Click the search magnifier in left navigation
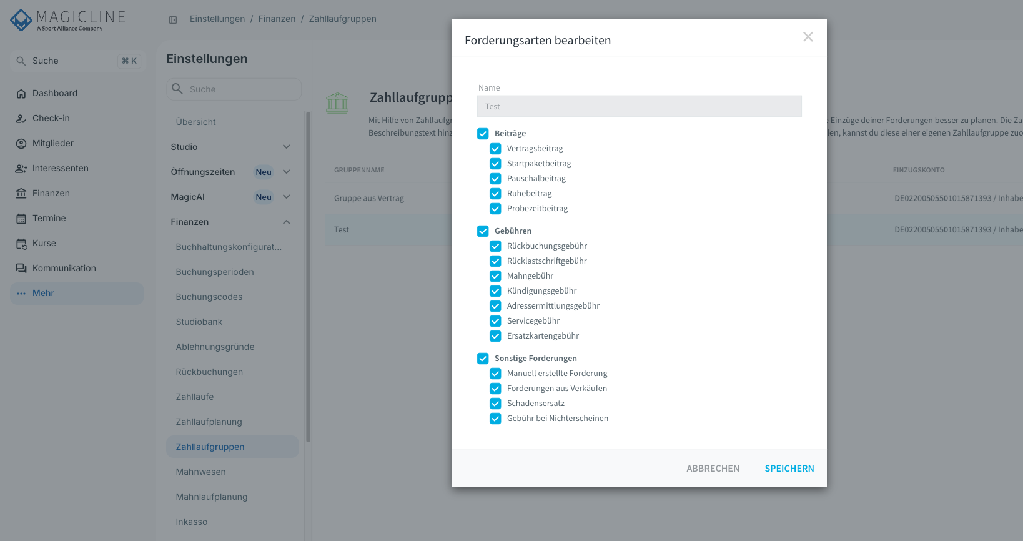 click(x=21, y=61)
